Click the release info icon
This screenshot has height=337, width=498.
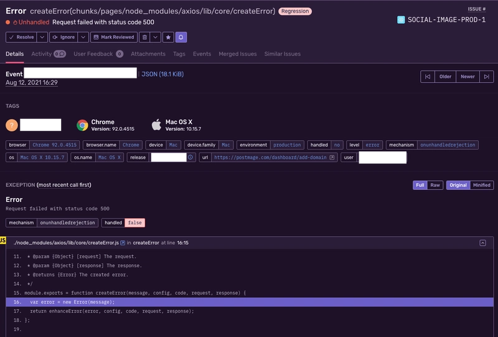190,158
